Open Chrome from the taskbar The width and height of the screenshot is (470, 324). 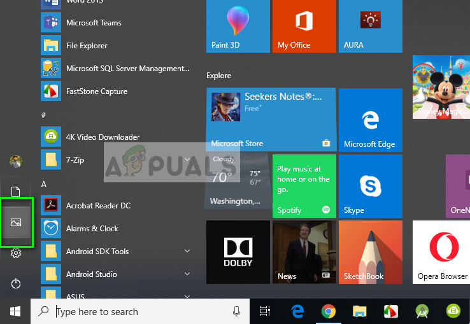pyautogui.click(x=329, y=311)
